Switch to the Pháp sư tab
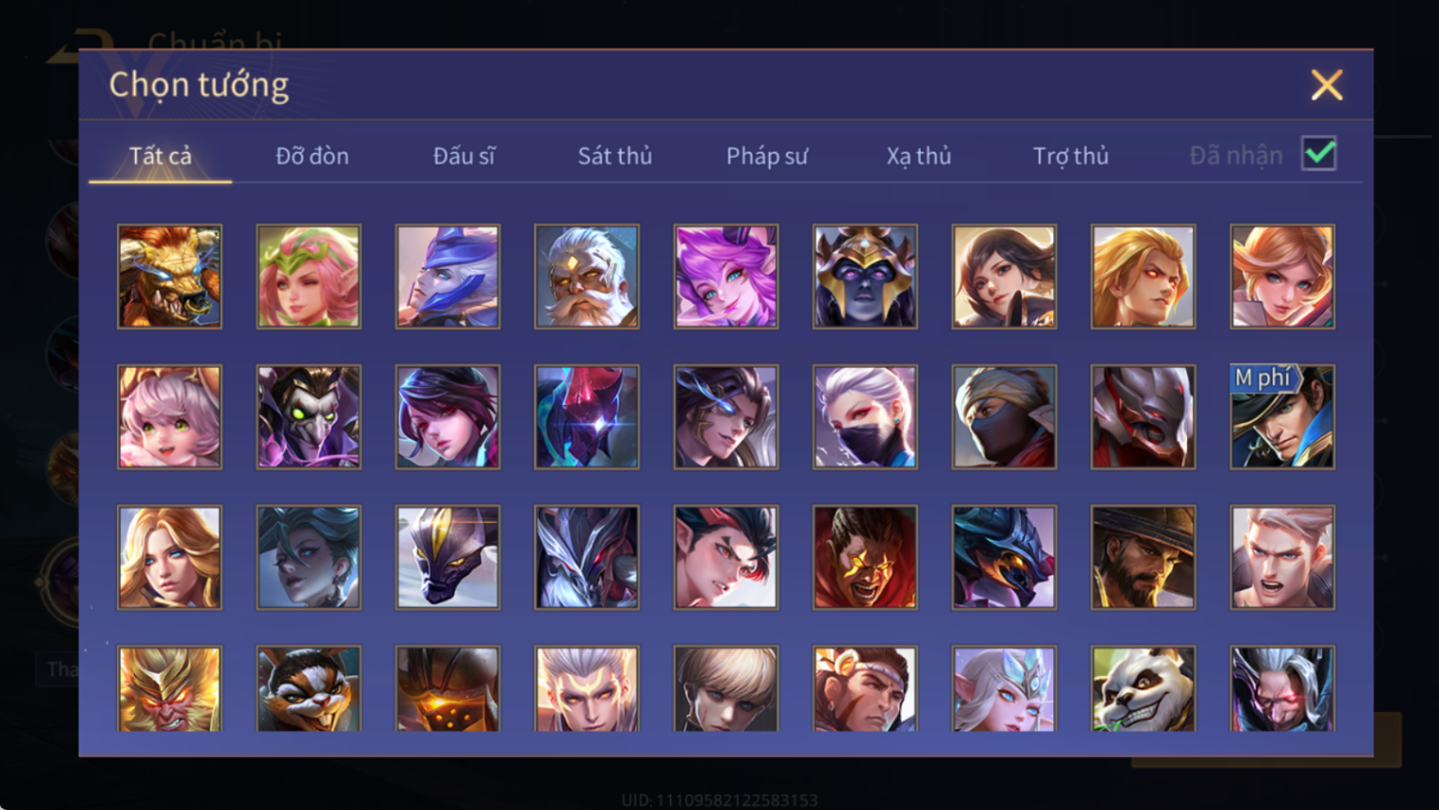 (x=767, y=156)
